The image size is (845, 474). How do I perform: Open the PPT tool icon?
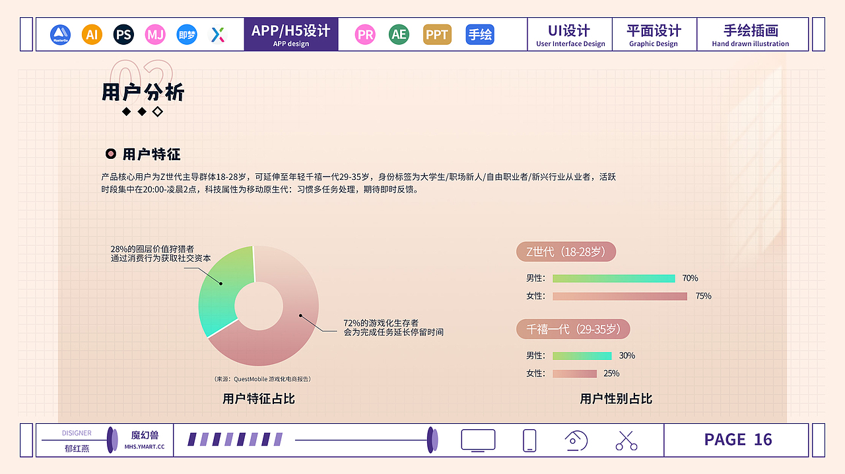436,34
